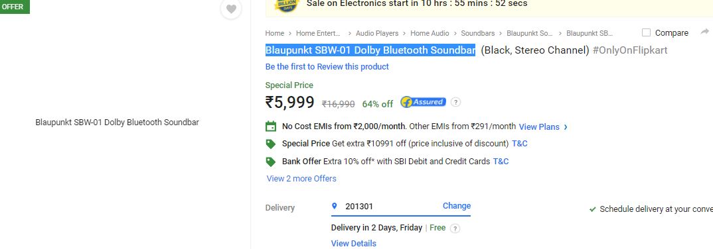Viewport: 713px width, 249px height.
Task: Tick the Compare checkbox
Action: (x=646, y=32)
